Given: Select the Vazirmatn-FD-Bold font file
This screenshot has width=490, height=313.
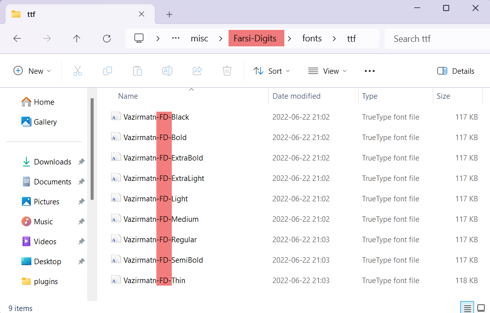Looking at the screenshot, I should pos(155,137).
